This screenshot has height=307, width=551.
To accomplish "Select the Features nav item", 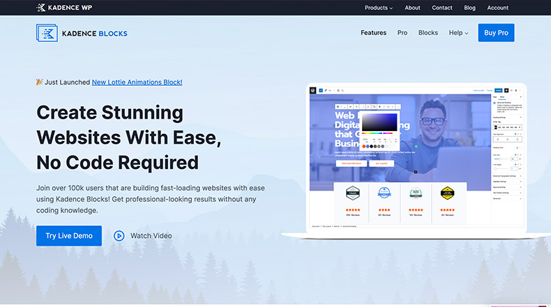I will click(373, 33).
